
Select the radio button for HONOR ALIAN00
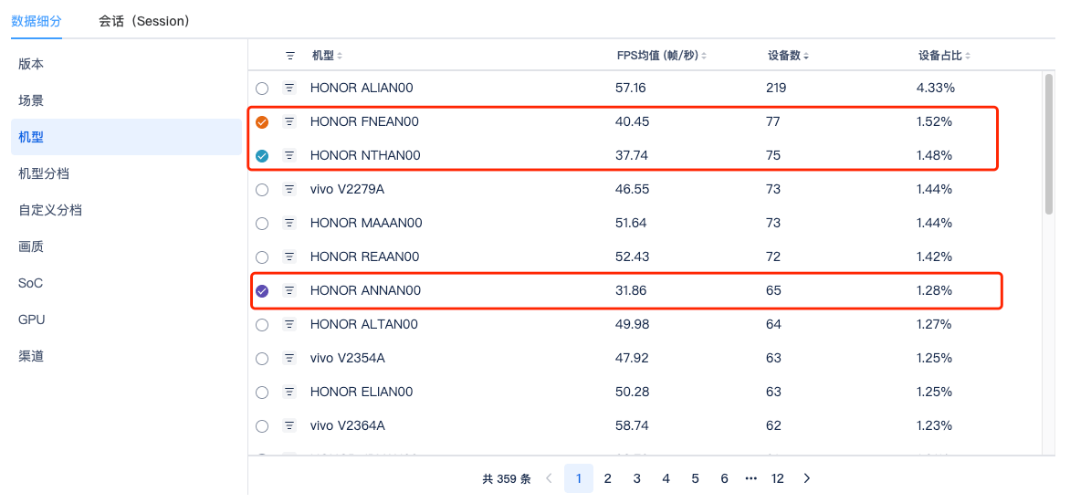tap(262, 89)
